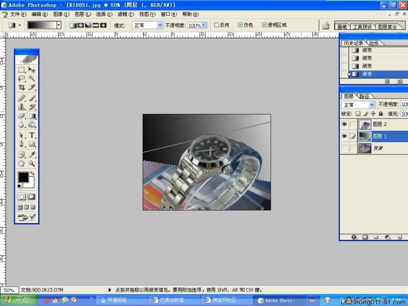This screenshot has height=306, width=408.
Task: Select the Hand tool
Action: [22, 164]
